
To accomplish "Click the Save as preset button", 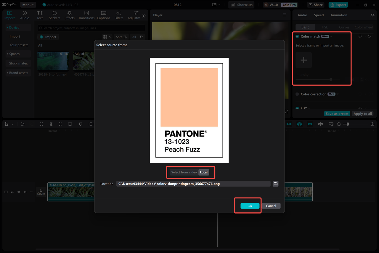I will [337, 113].
